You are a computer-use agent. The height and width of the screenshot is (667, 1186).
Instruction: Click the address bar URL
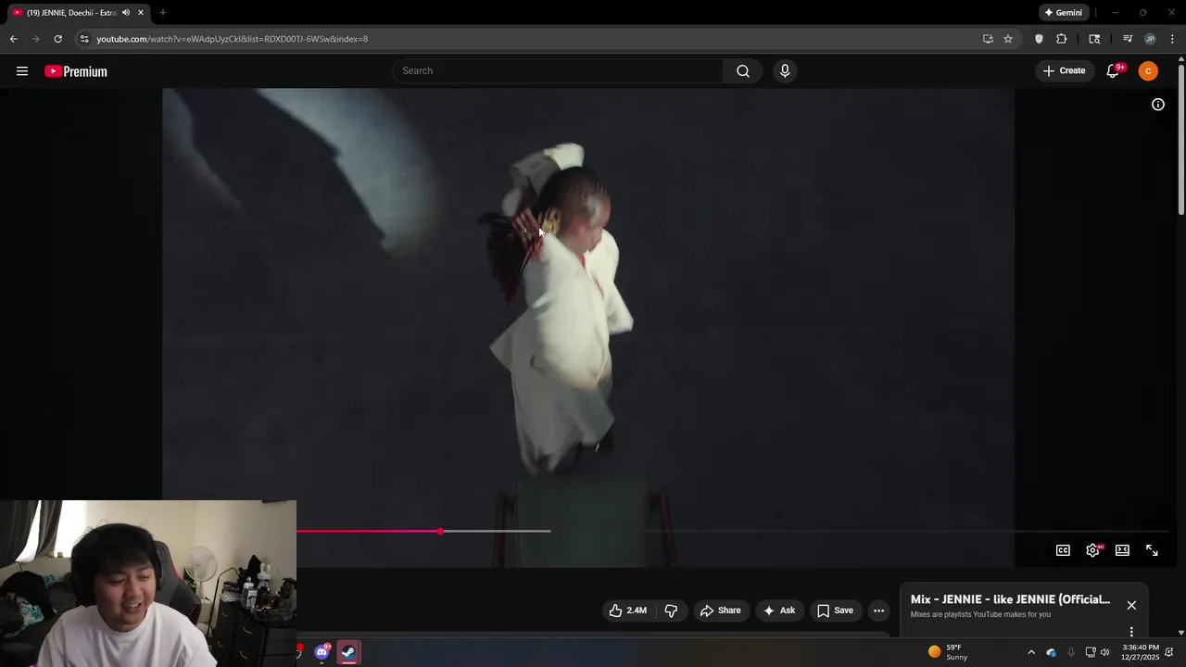[233, 39]
